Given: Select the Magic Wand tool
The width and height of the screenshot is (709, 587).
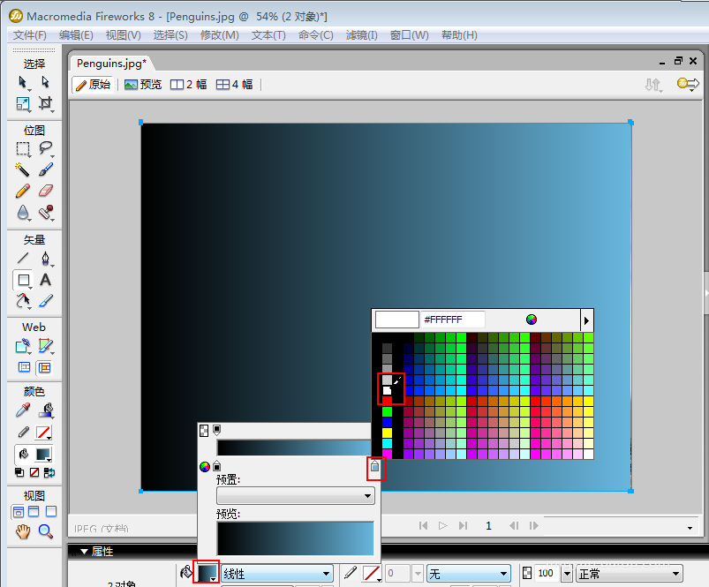Looking at the screenshot, I should (23, 169).
